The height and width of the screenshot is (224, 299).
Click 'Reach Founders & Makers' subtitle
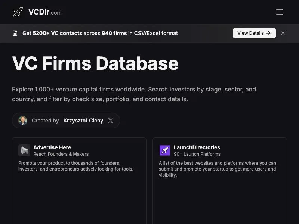tap(61, 154)
